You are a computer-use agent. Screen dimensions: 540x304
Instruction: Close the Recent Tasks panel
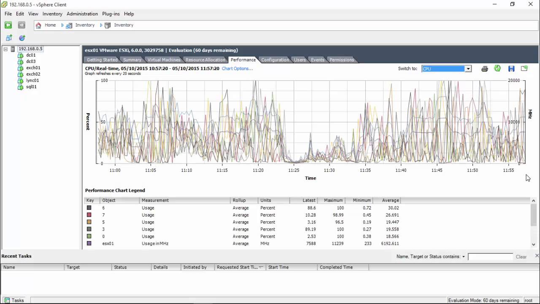[537, 256]
